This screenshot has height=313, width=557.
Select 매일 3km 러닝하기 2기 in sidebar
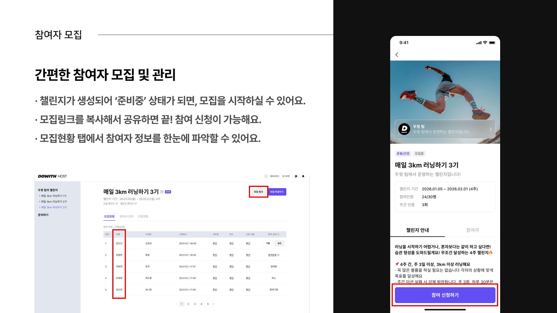click(x=54, y=202)
